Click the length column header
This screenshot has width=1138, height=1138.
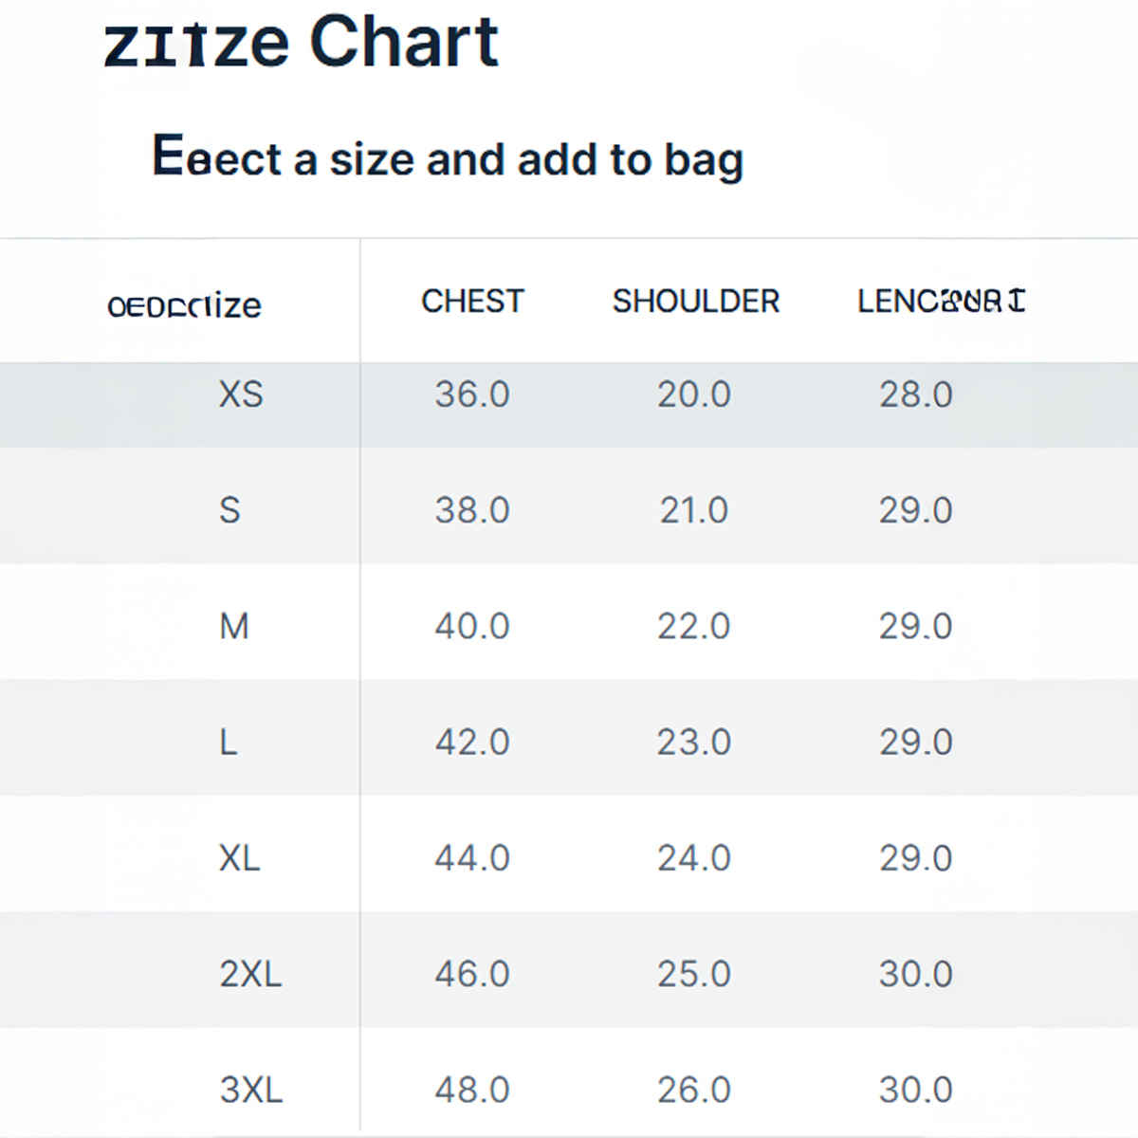point(941,302)
